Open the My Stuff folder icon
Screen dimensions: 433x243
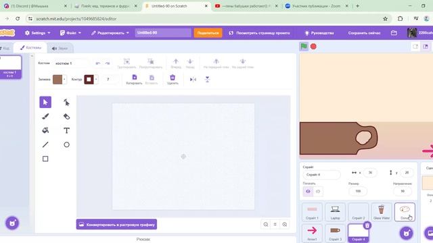pos(394,33)
